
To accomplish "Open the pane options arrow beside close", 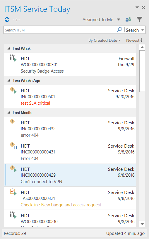I will pos(137,7).
